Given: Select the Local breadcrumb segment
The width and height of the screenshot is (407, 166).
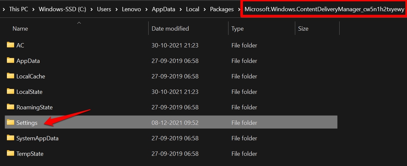Looking at the screenshot, I should pyautogui.click(x=192, y=9).
